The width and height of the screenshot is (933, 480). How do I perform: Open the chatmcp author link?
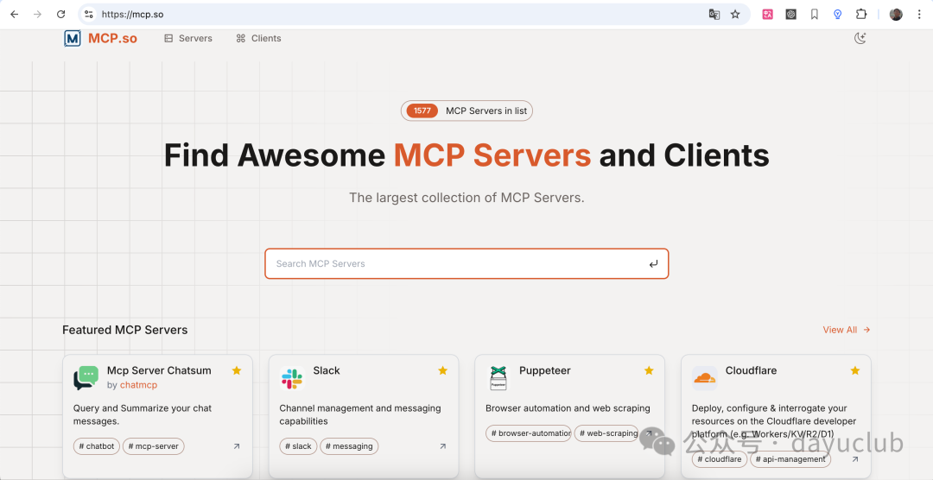[138, 385]
